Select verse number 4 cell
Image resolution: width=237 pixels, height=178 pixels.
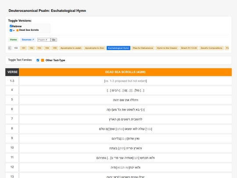(x=12, y=90)
